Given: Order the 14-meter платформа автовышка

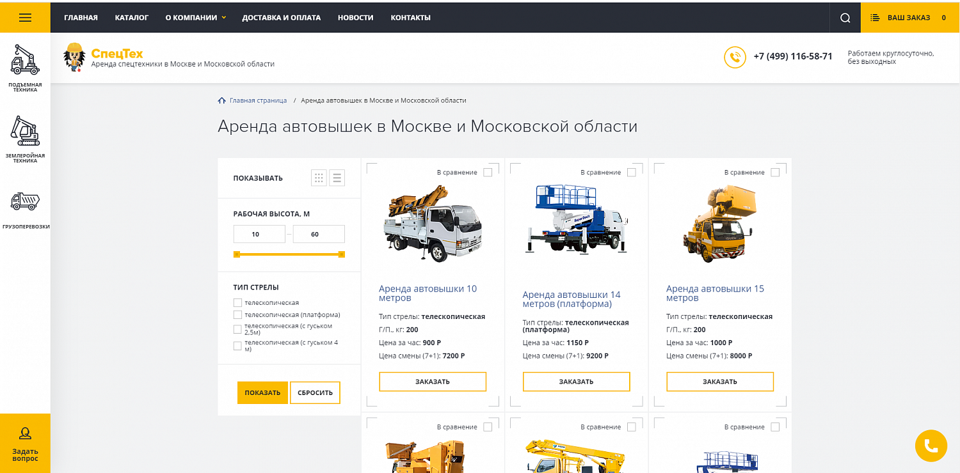Looking at the screenshot, I should coord(577,382).
